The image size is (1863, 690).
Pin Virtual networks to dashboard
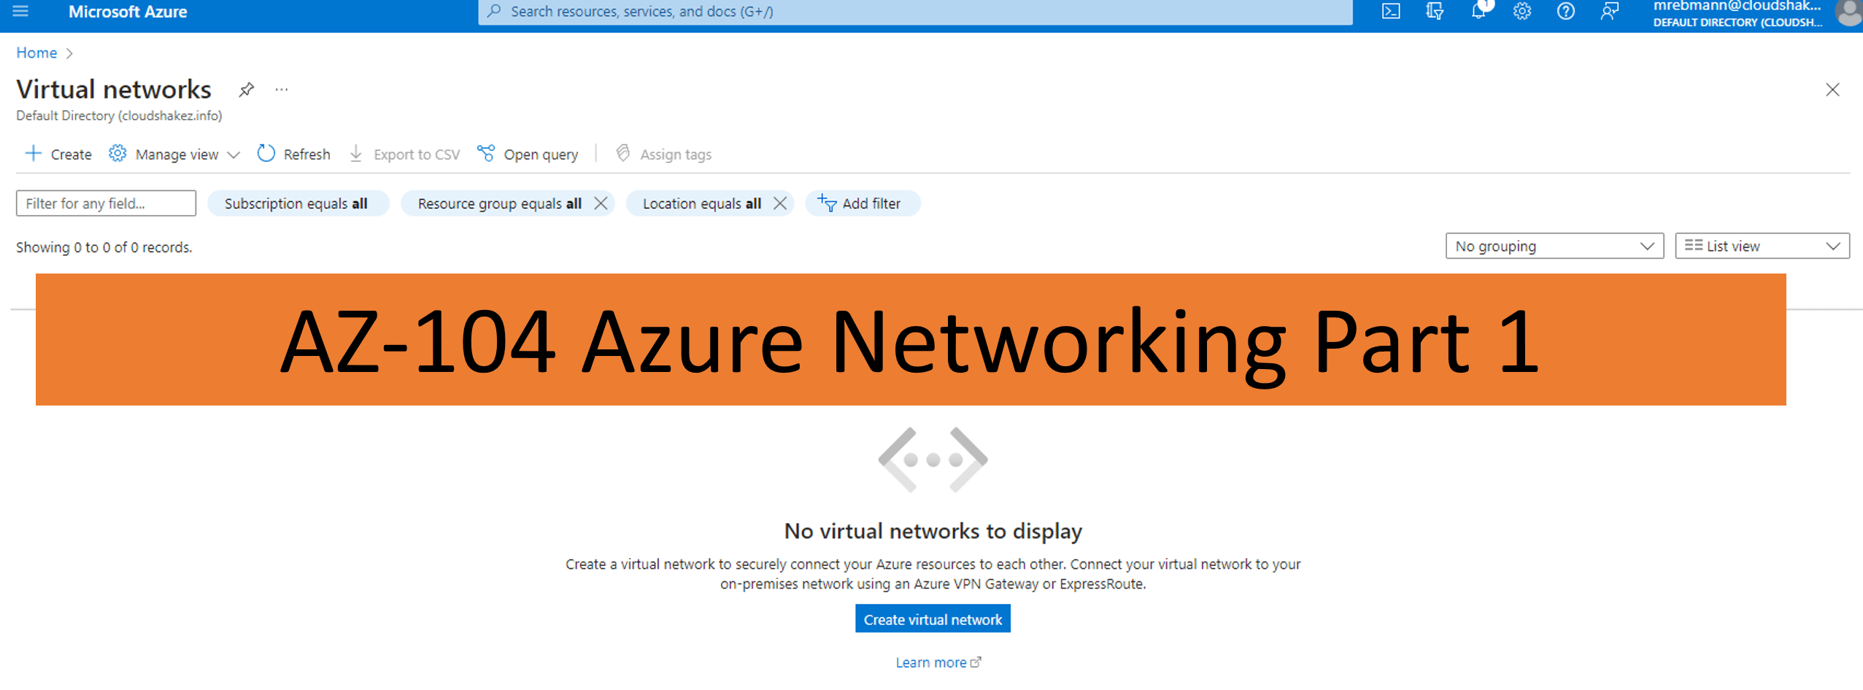pyautogui.click(x=247, y=89)
